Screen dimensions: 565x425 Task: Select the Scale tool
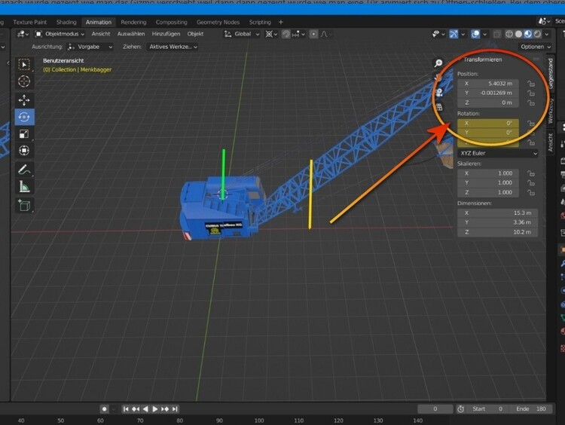point(24,134)
